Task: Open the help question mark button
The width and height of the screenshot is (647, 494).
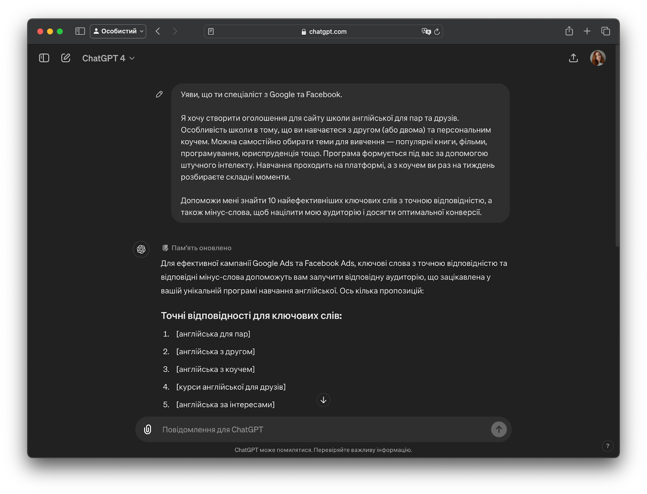Action: (x=607, y=446)
